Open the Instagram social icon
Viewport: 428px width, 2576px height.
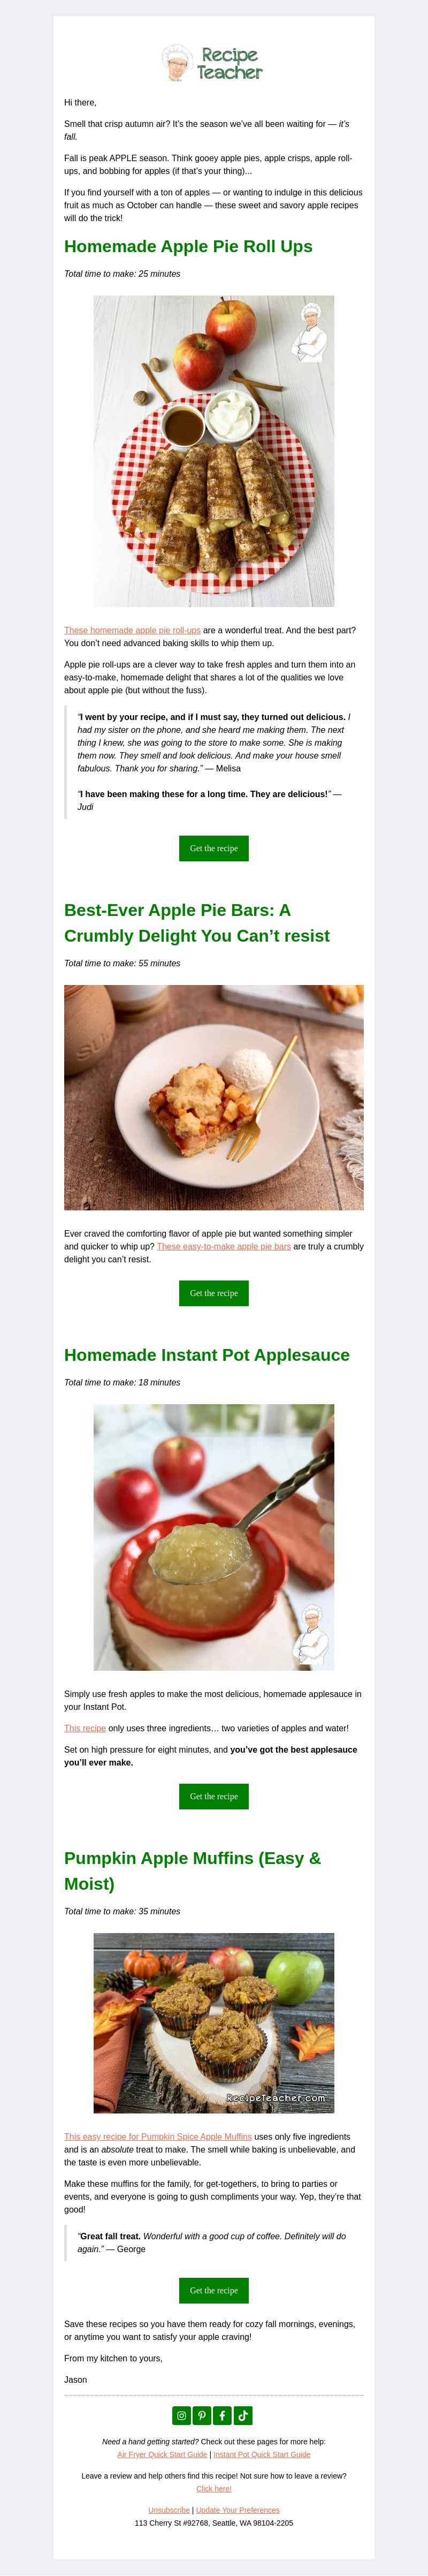click(181, 2416)
